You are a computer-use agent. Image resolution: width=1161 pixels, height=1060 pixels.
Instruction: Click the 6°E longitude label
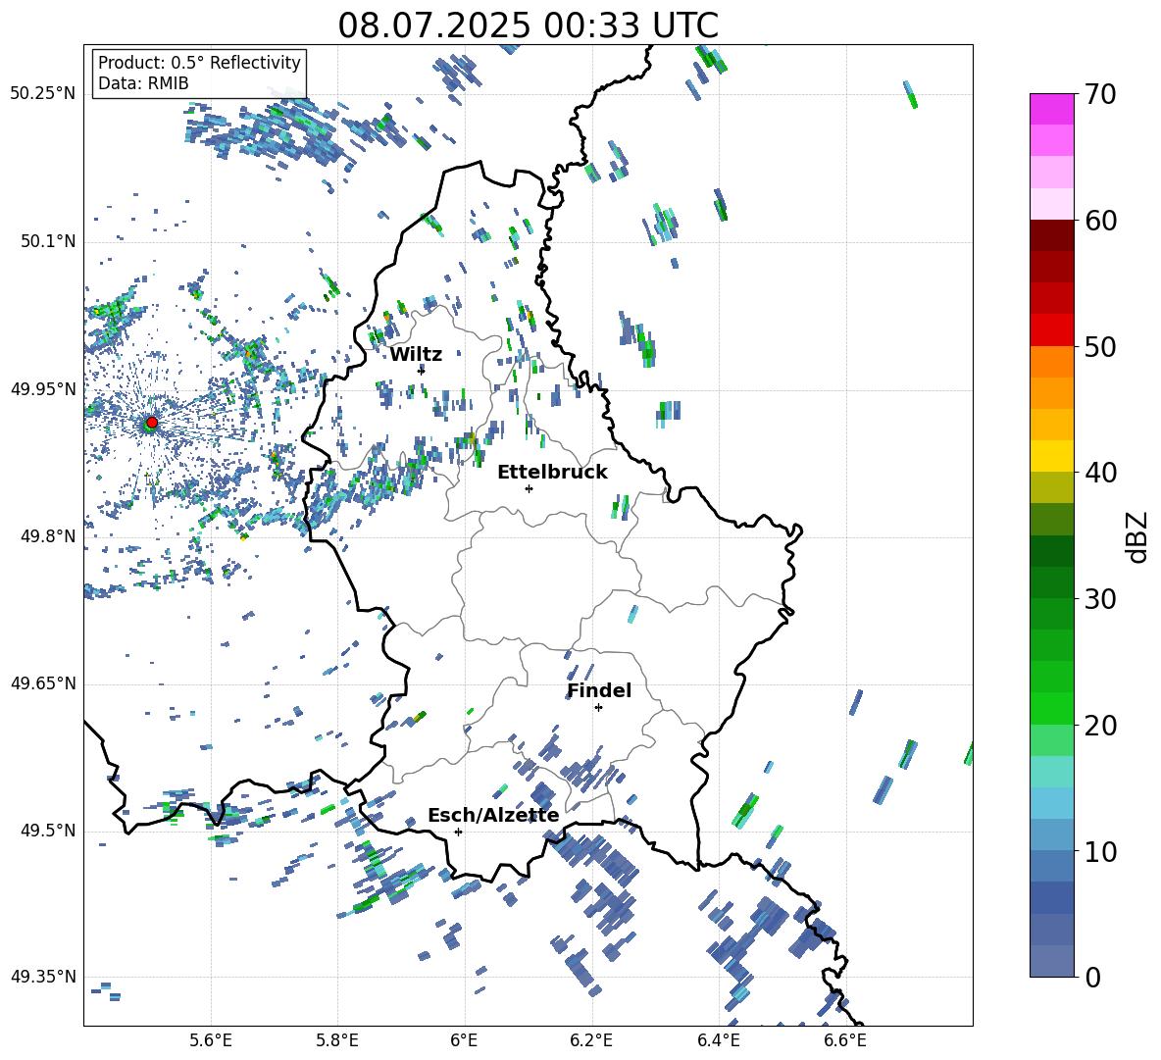[464, 1040]
